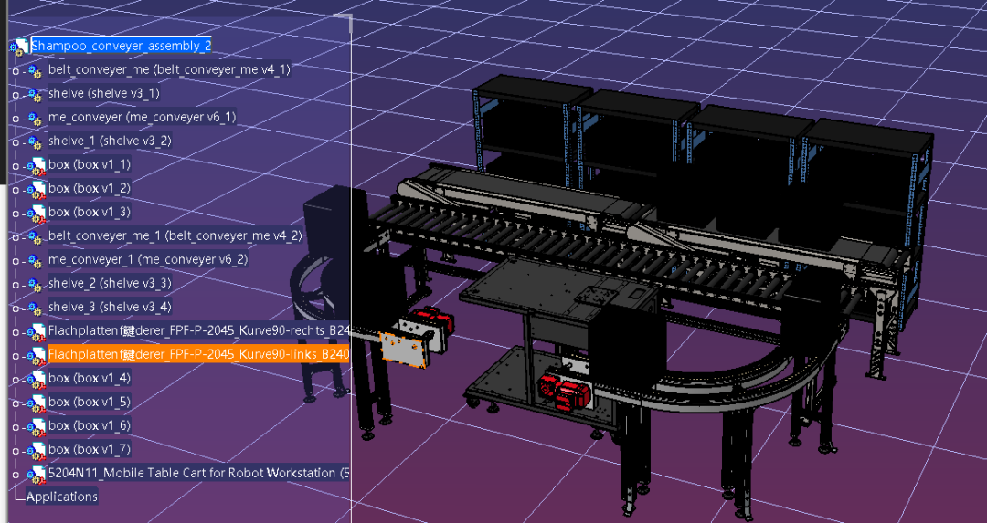This screenshot has width=987, height=523.
Task: Expand the me_conveyer v6_1 tree node
Action: pyautogui.click(x=16, y=119)
